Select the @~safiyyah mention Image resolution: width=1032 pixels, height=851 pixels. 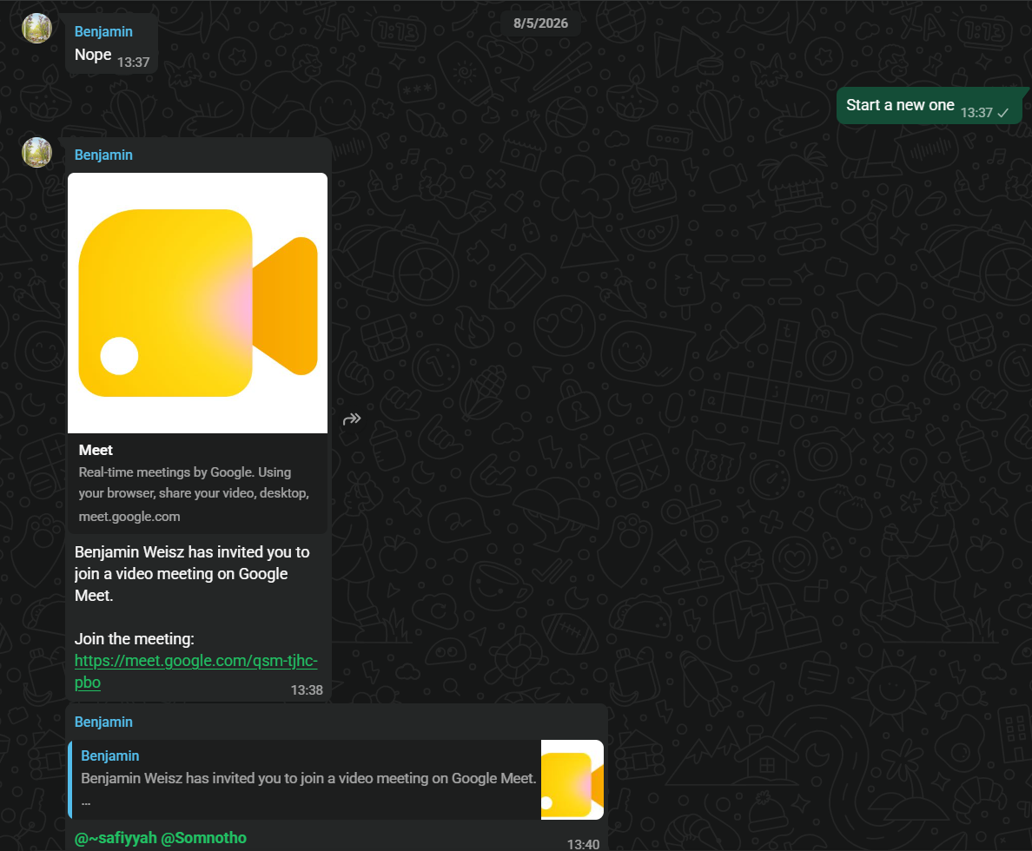pos(116,838)
